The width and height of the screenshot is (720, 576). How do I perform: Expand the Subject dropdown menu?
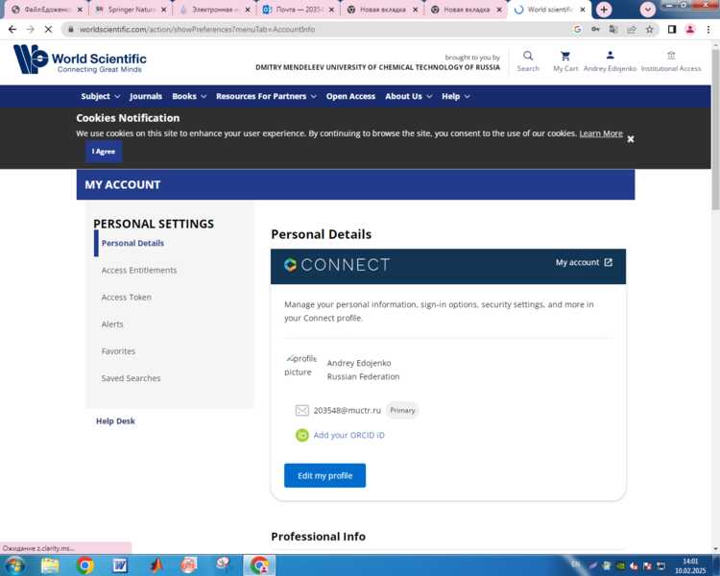point(100,96)
